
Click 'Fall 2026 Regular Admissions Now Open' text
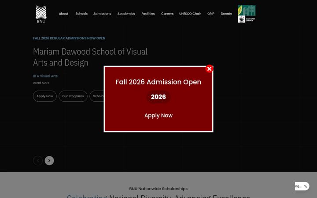click(x=69, y=38)
